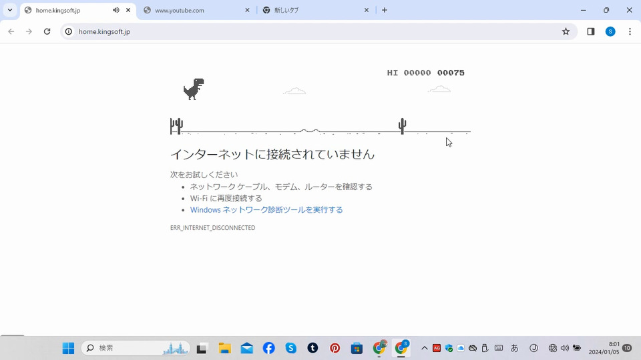
Task: Open Windows Security tray icon
Action: click(449, 348)
